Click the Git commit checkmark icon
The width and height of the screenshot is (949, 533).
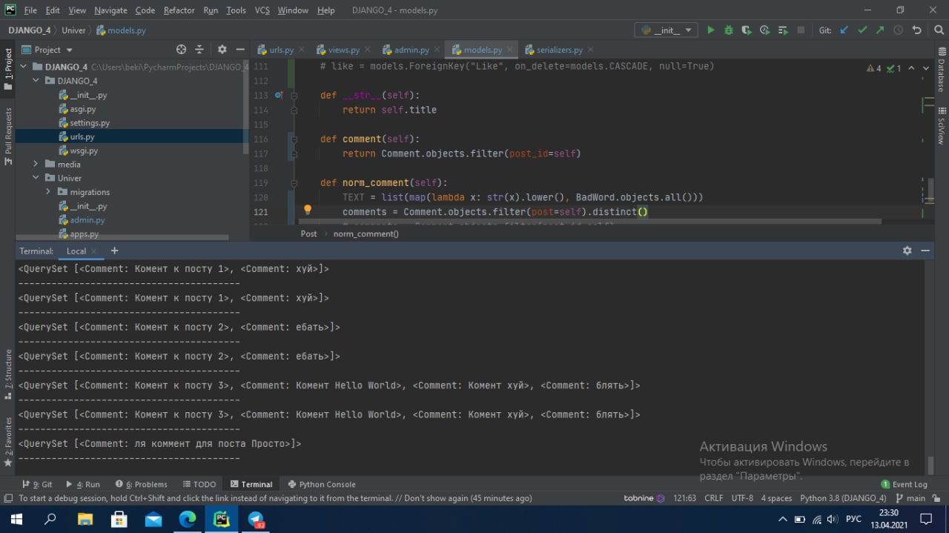(862, 30)
